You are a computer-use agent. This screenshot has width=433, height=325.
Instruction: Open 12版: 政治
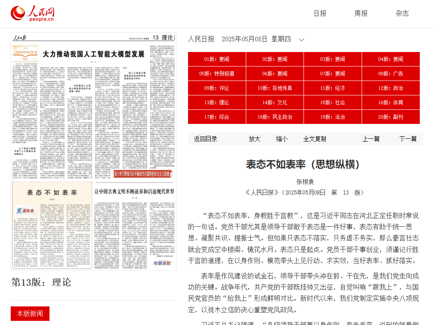pos(391,88)
